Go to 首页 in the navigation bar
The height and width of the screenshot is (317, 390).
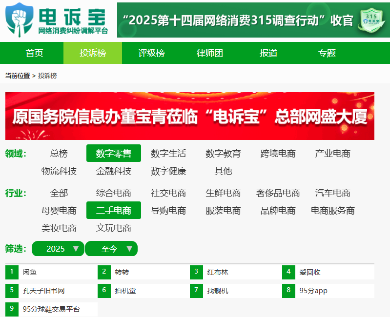(x=34, y=53)
